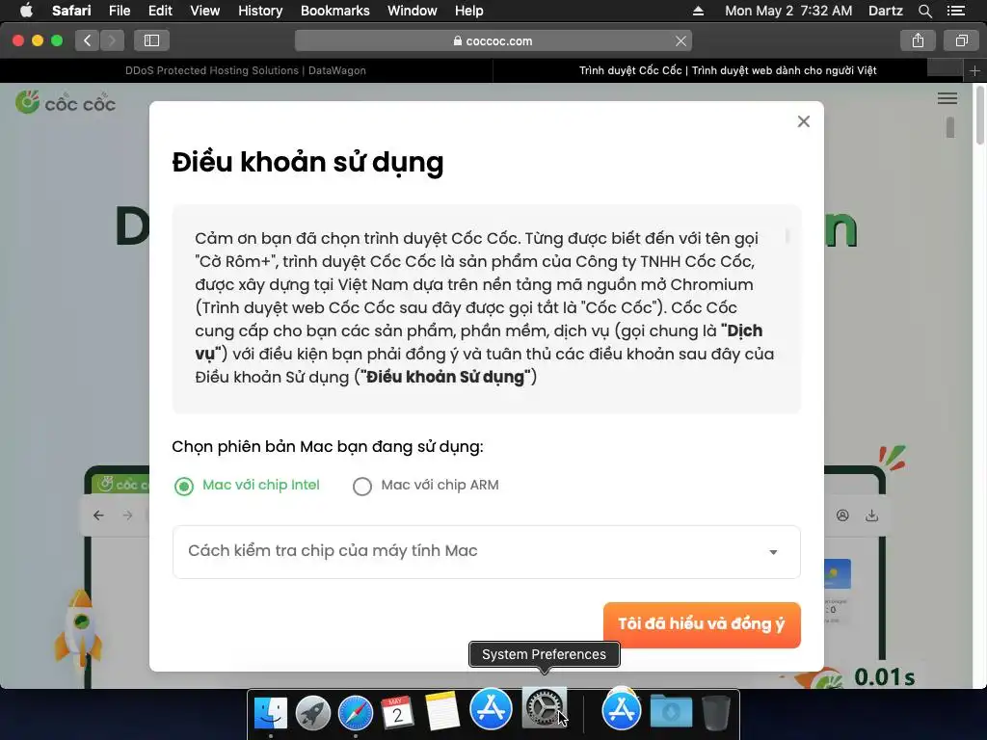Open the Help menu
Viewport: 987px width, 740px height.
[469, 11]
